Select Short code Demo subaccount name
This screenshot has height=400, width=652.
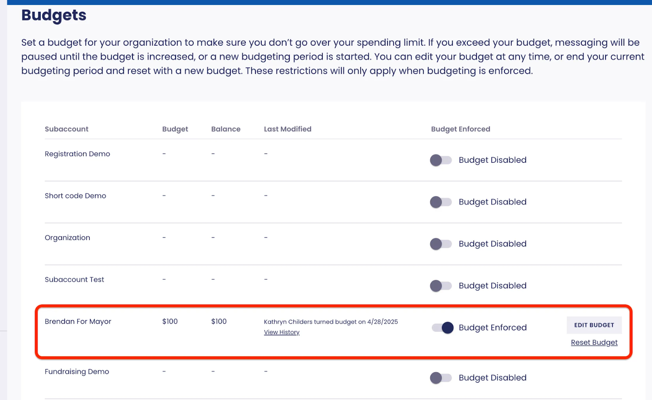coord(75,196)
